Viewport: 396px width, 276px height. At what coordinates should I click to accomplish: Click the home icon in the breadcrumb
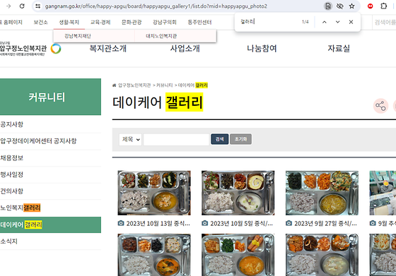(x=114, y=85)
